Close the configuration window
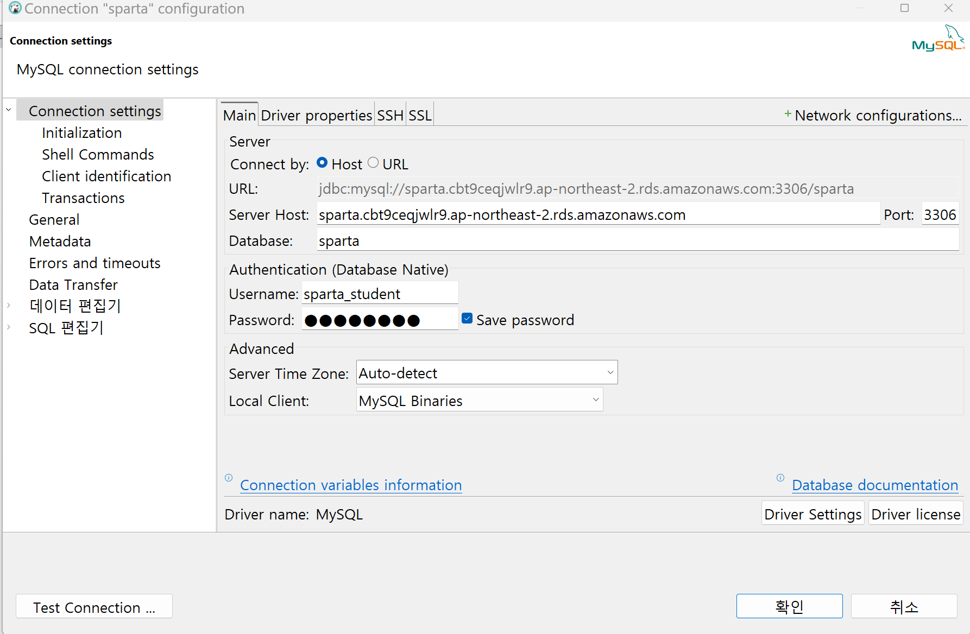This screenshot has width=970, height=634. tap(949, 8)
